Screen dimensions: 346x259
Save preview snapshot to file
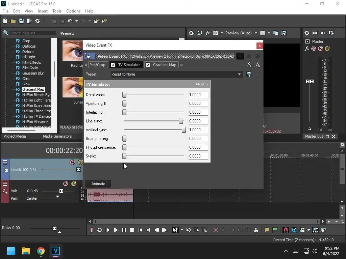point(284,33)
